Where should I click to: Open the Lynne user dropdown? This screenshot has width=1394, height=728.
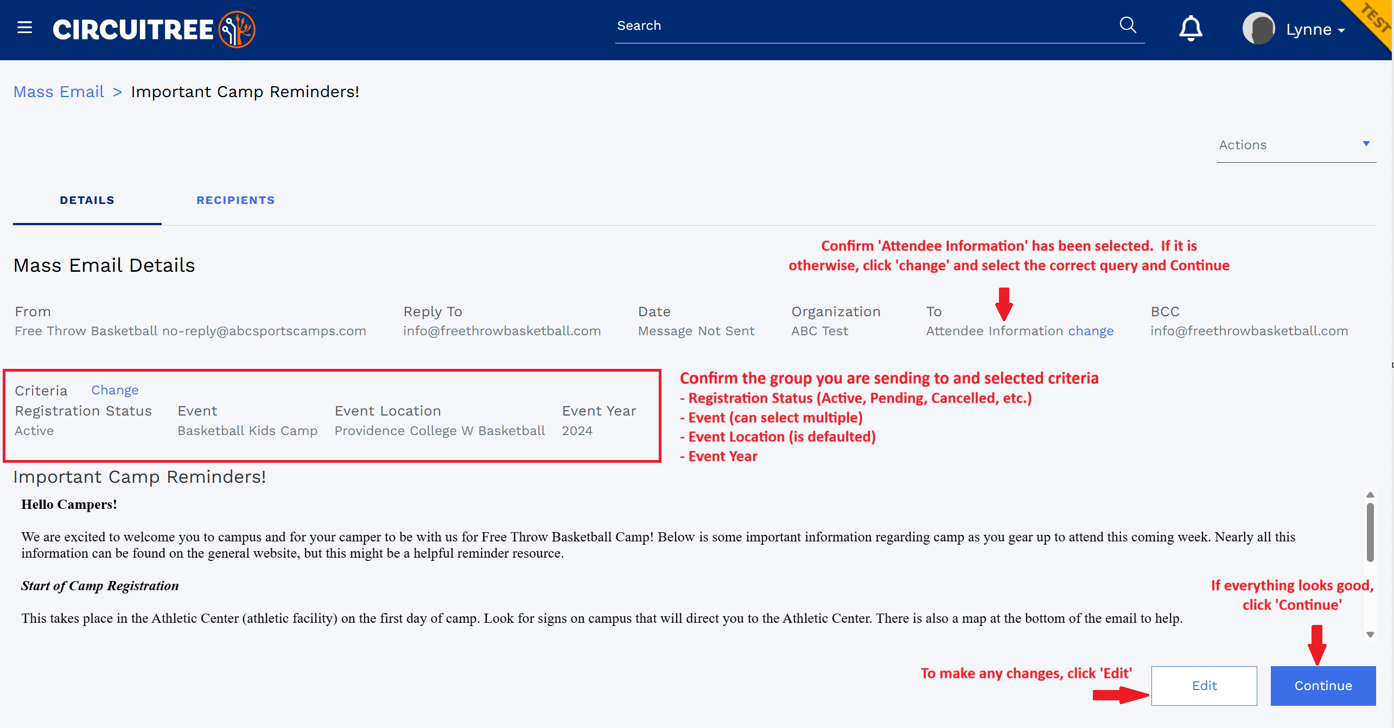pyautogui.click(x=1315, y=29)
